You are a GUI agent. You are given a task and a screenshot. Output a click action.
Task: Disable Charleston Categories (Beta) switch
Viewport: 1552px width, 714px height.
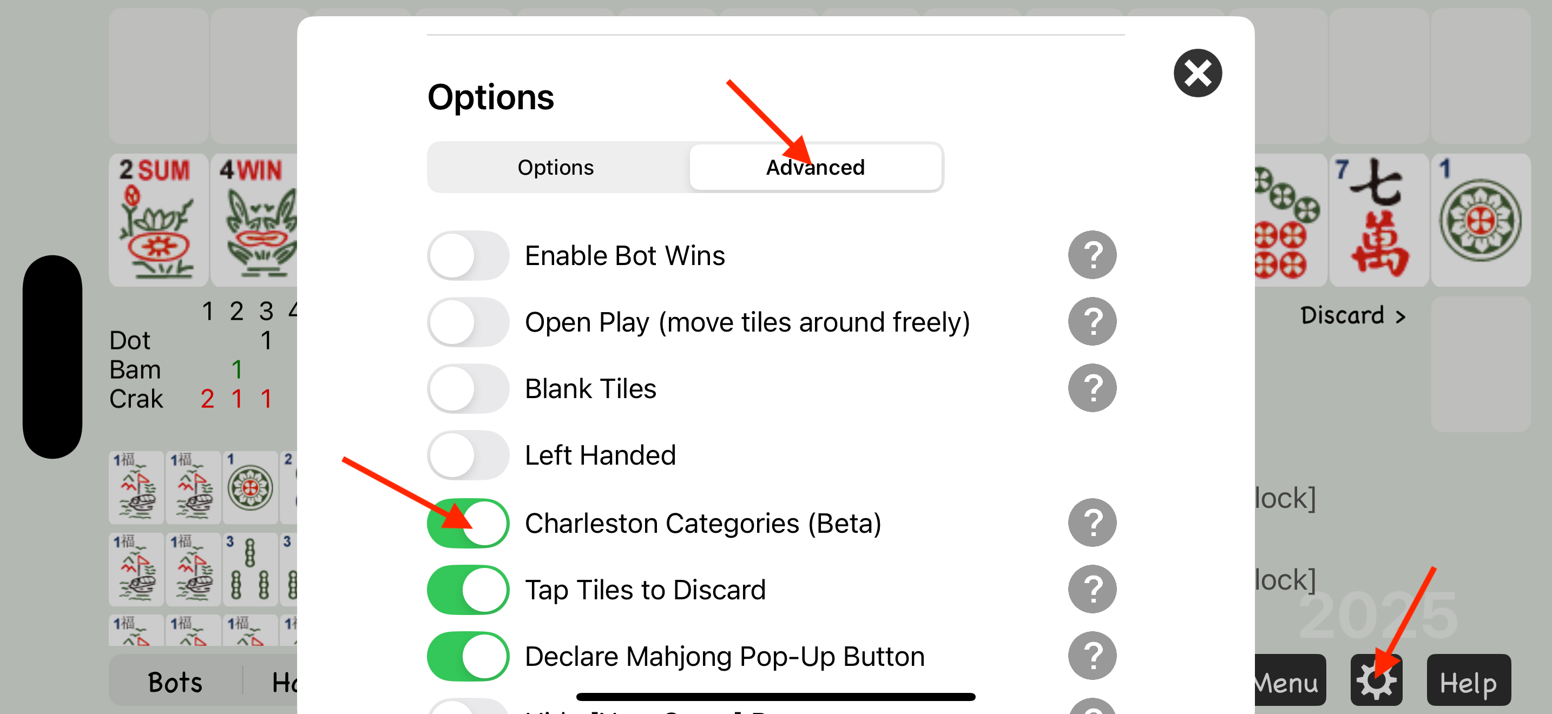[x=468, y=523]
